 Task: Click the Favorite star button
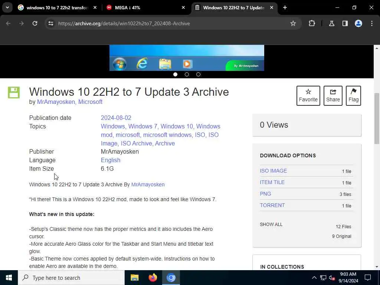click(x=308, y=96)
